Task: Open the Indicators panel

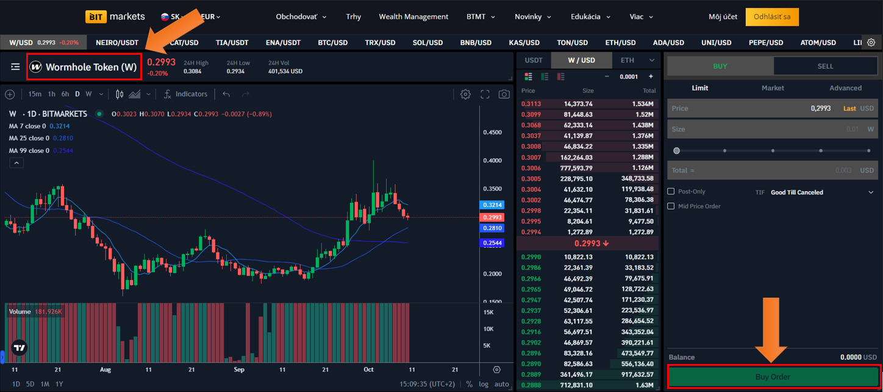Action: tap(185, 94)
